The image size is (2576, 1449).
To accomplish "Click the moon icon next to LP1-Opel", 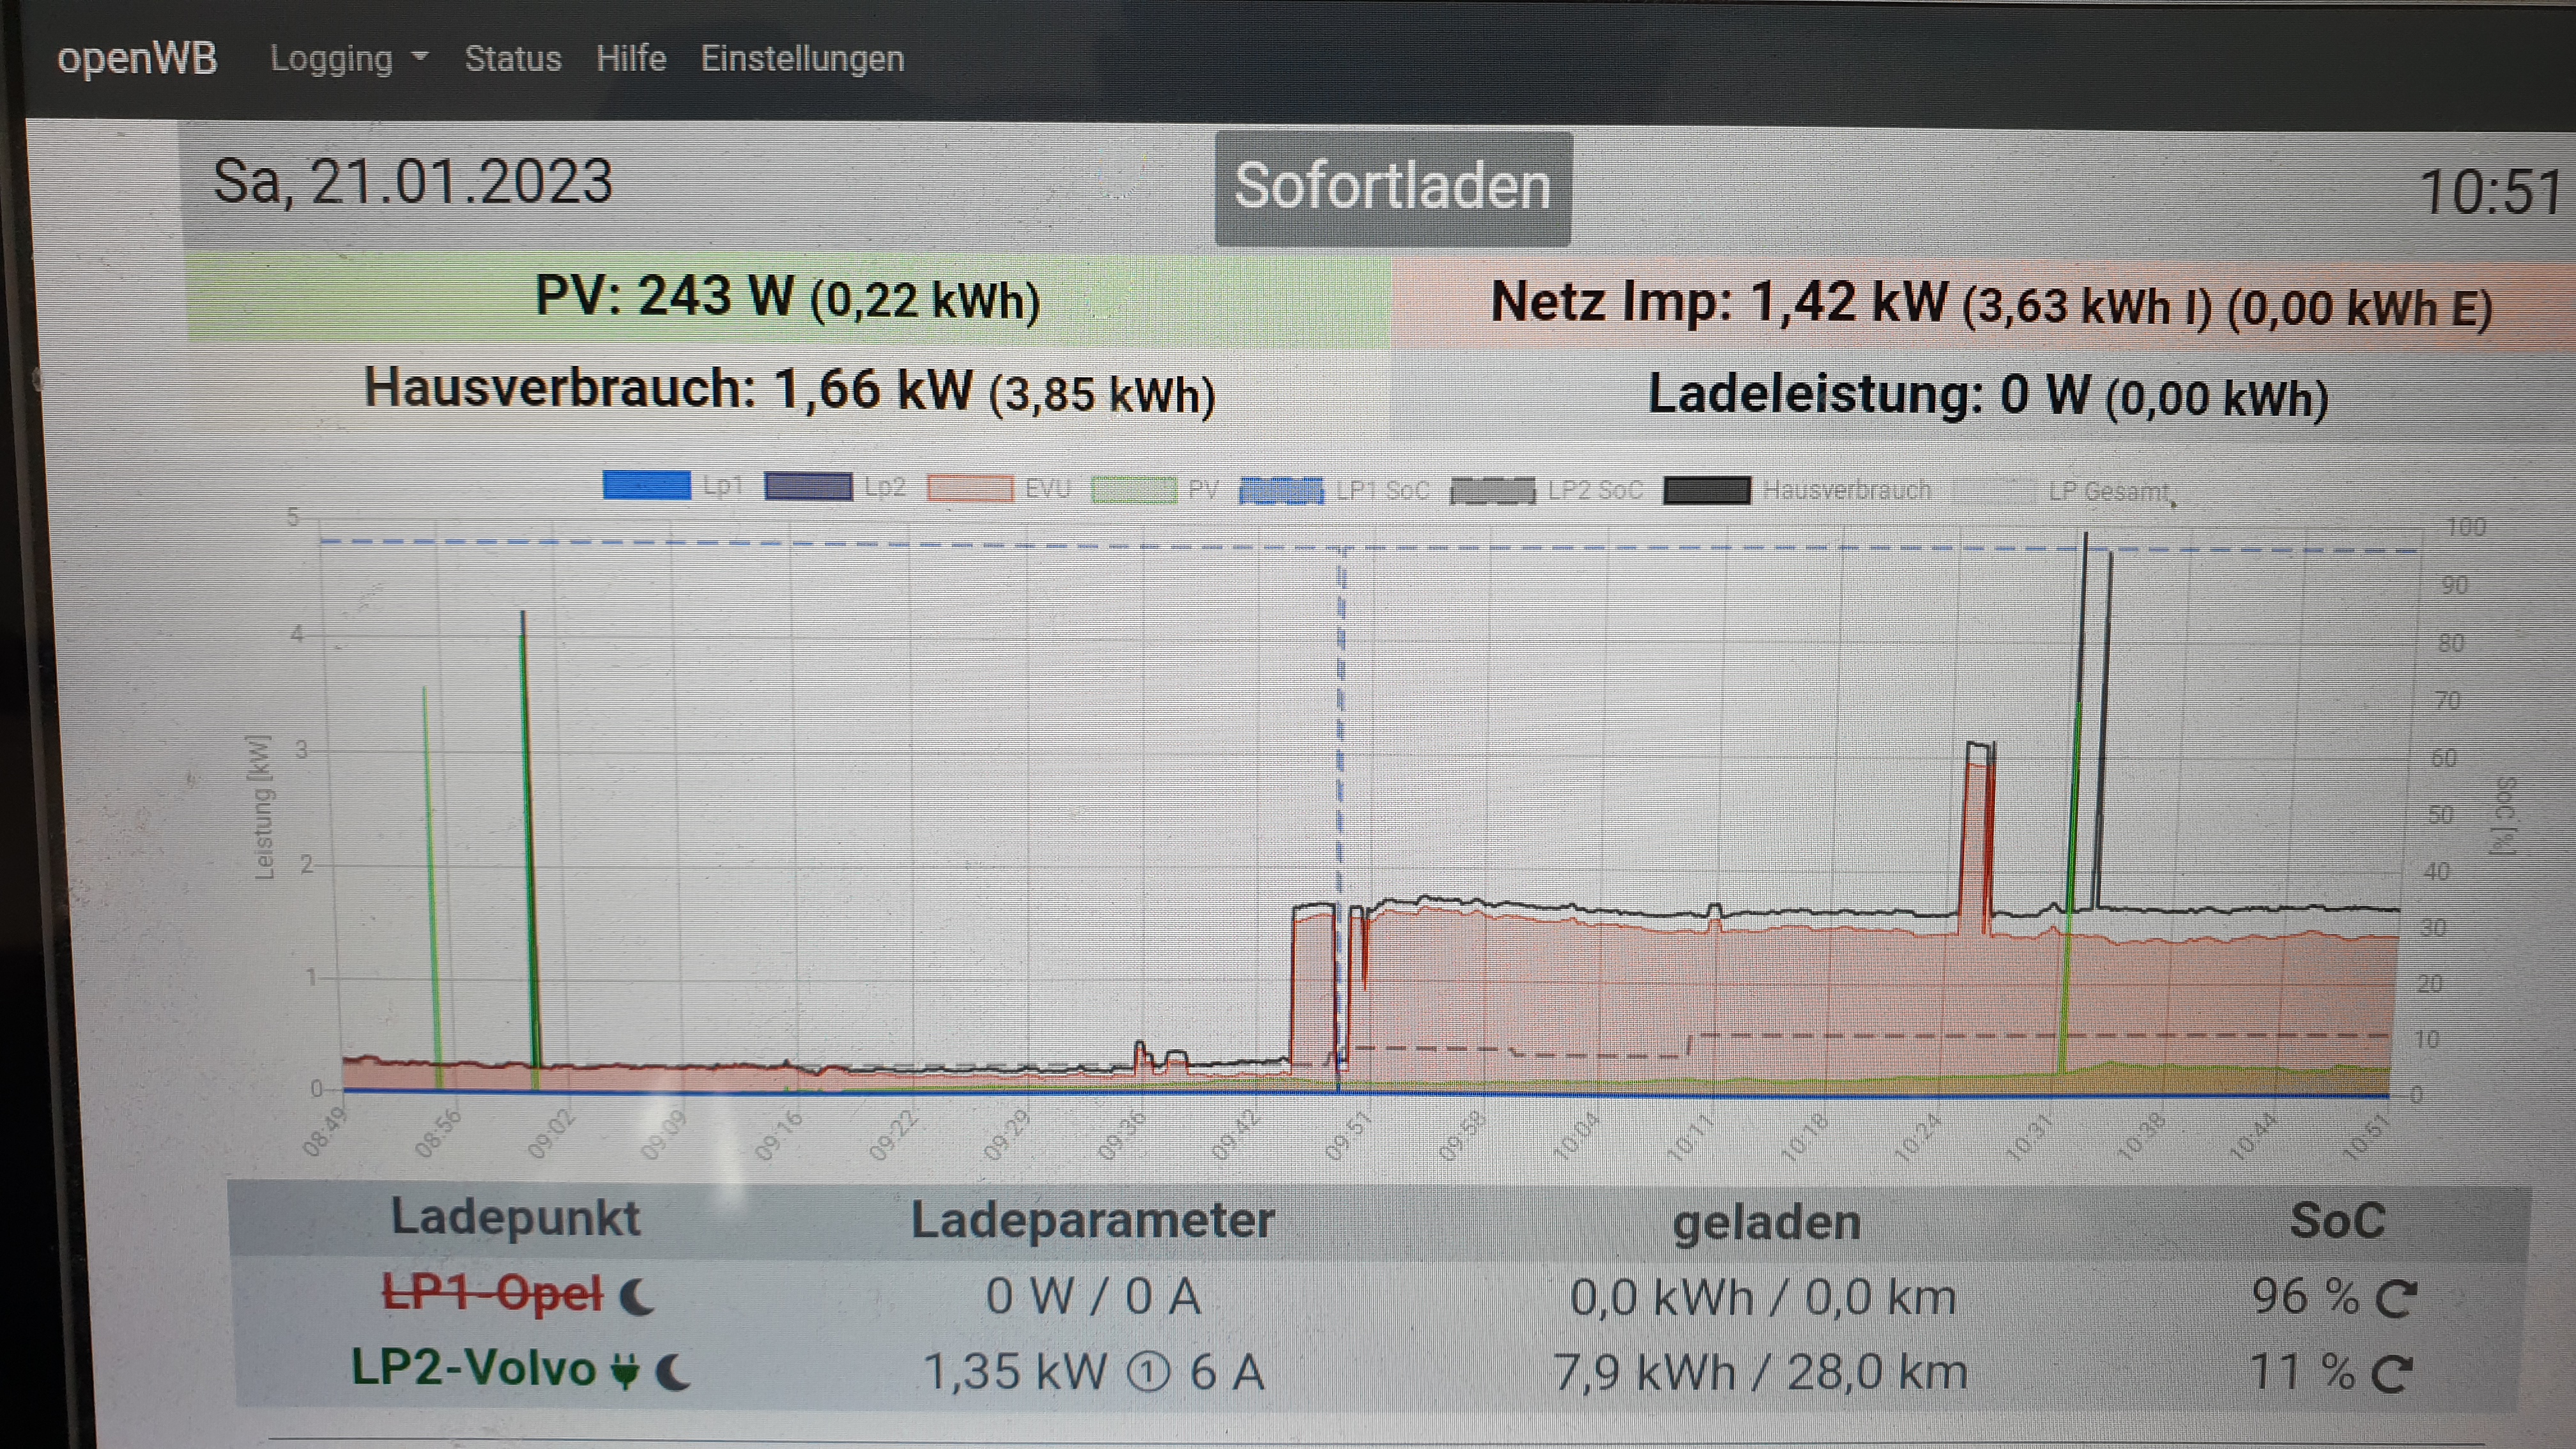I will (x=637, y=1297).
